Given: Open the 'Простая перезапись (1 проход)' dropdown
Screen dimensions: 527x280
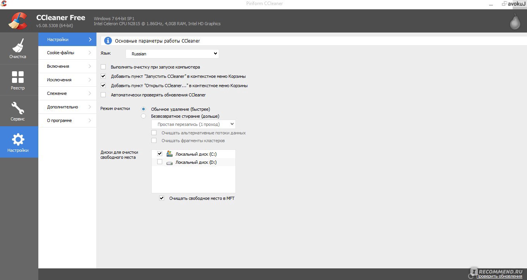Looking at the screenshot, I should (194, 124).
